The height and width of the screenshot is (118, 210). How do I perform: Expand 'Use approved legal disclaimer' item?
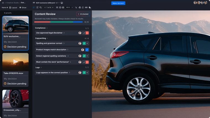tap(50, 33)
